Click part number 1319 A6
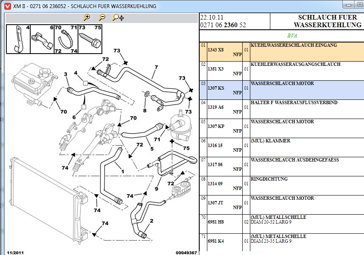This screenshot has height=255, width=364. (x=216, y=107)
